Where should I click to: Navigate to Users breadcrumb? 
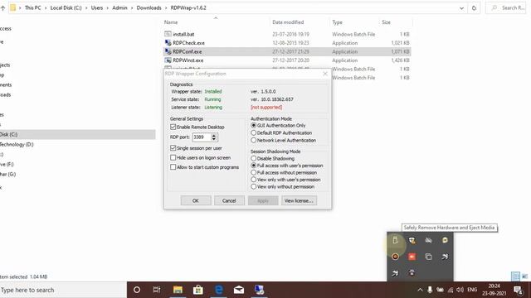(x=97, y=7)
